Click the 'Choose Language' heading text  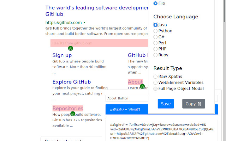pos(176,17)
